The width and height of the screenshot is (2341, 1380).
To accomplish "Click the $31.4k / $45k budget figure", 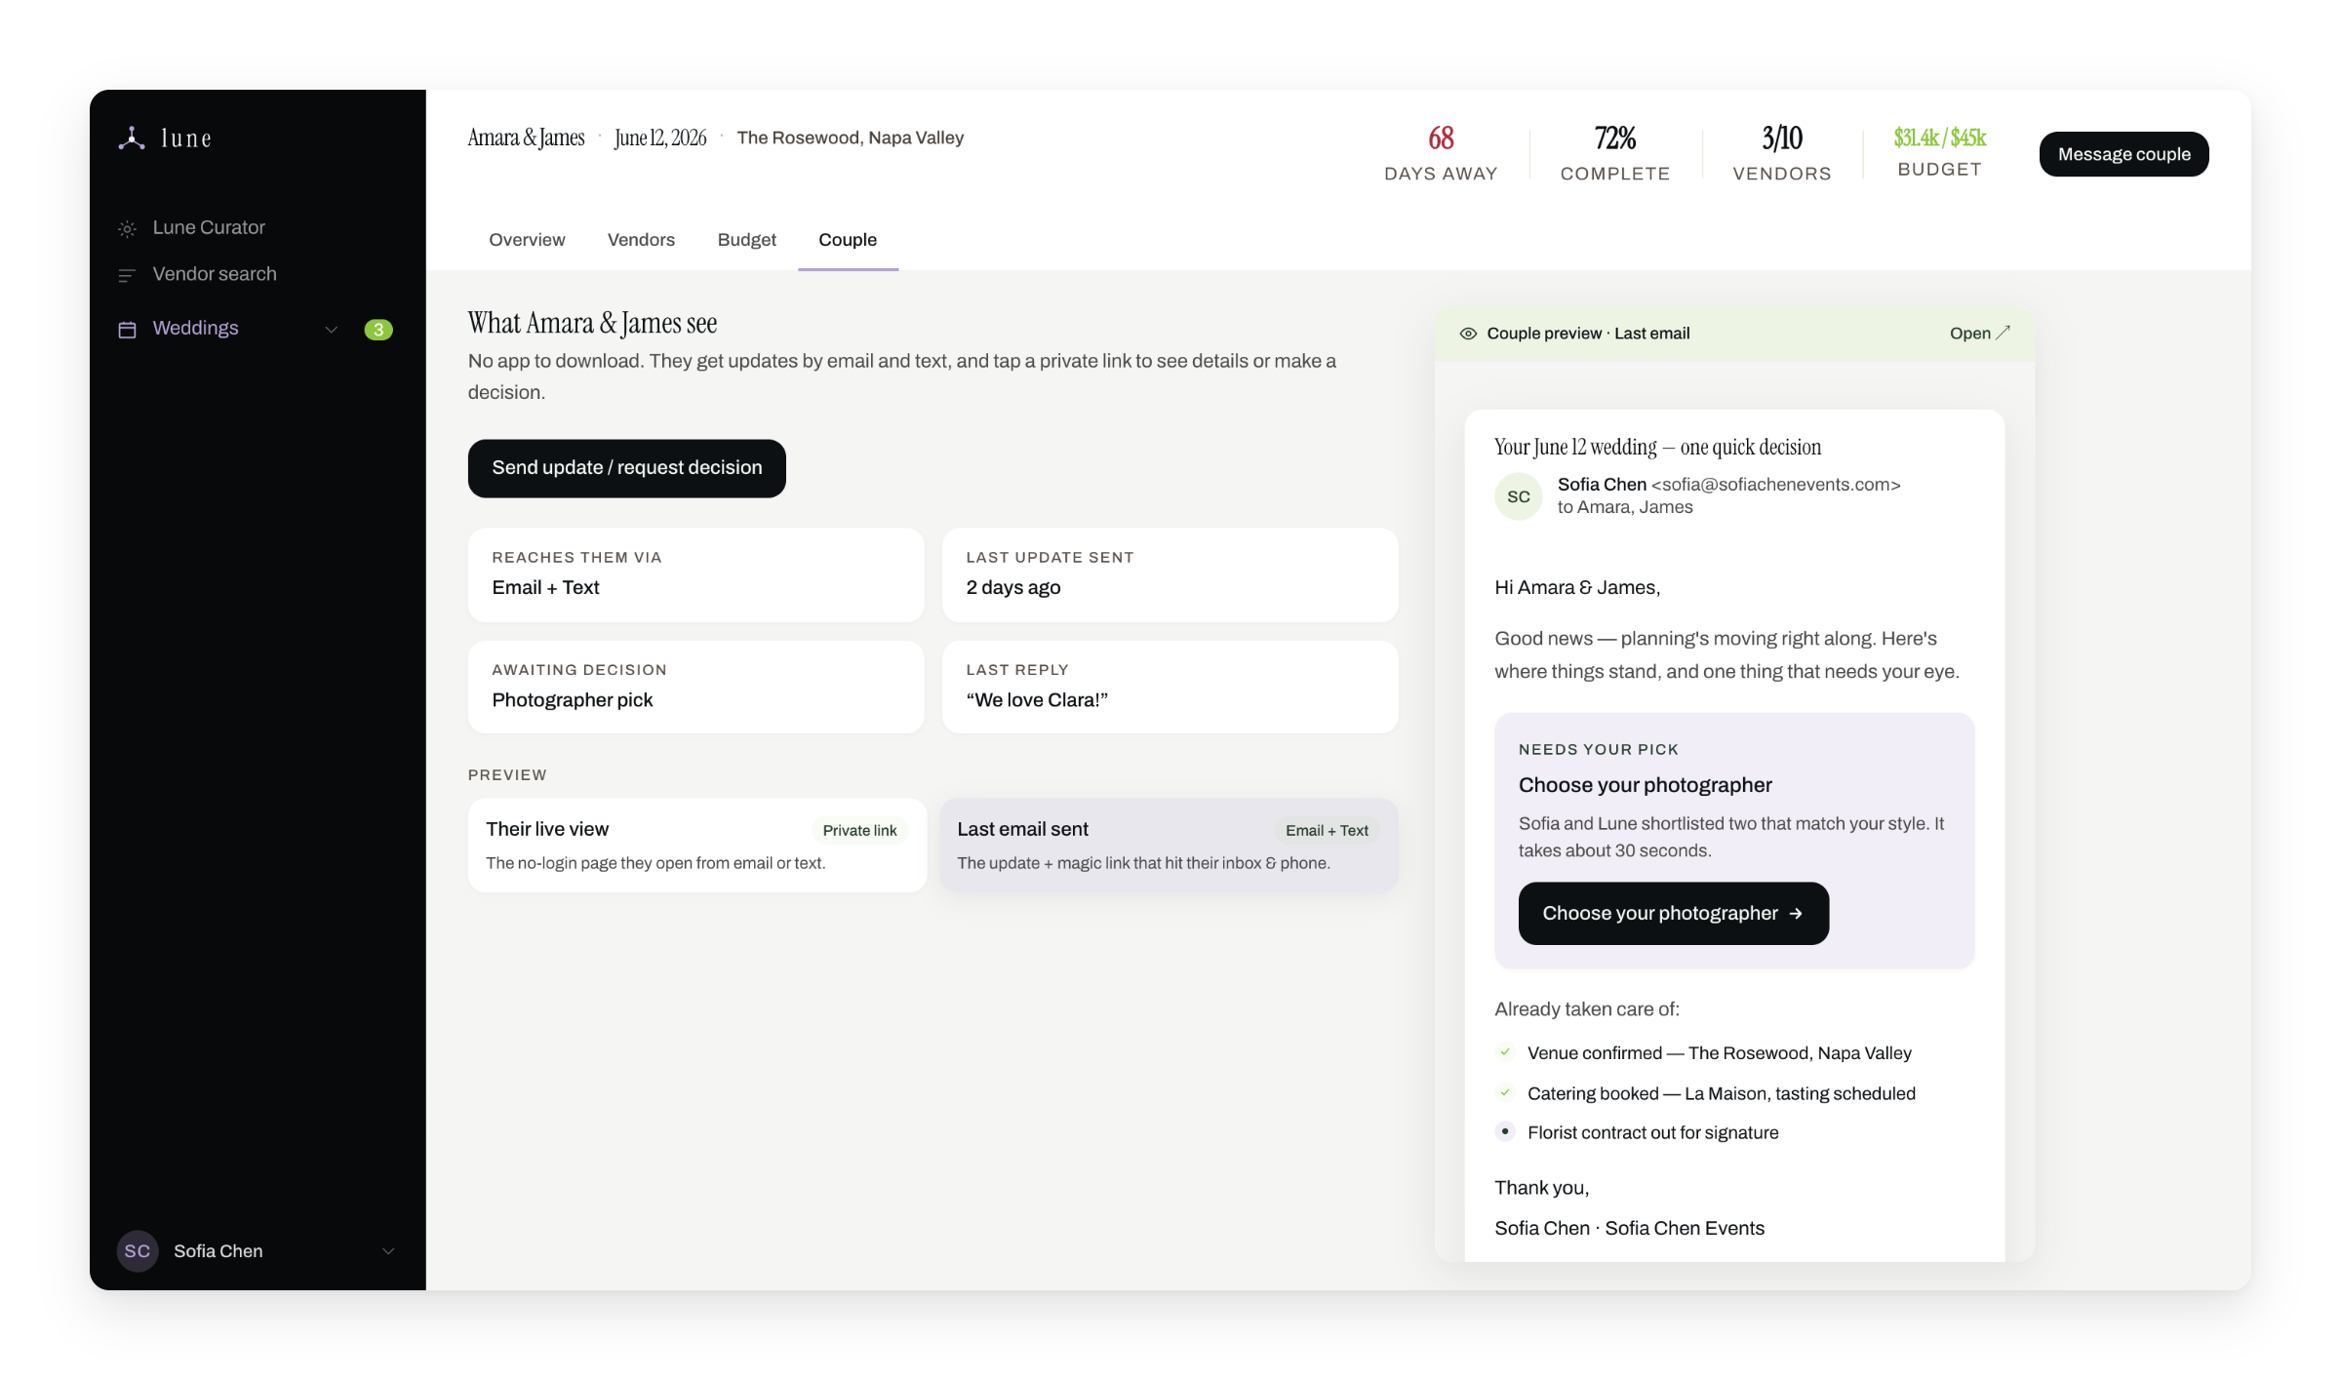I will coord(1940,138).
